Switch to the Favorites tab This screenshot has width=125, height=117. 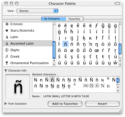coord(75,19)
